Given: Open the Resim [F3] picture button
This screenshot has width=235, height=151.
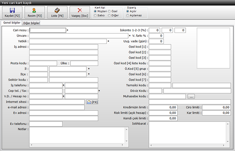Looking at the screenshot, I should (x=34, y=12).
